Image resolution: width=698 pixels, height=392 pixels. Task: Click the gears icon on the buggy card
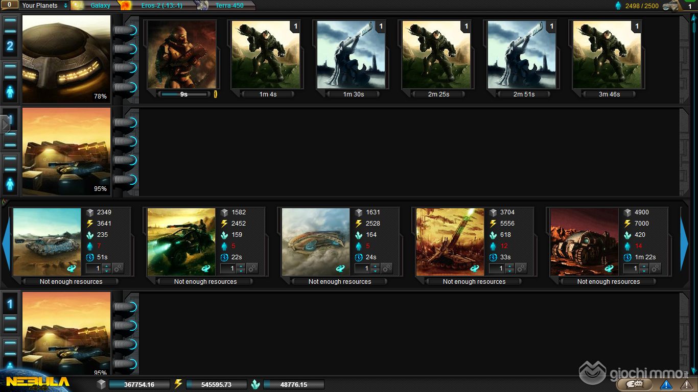(252, 268)
